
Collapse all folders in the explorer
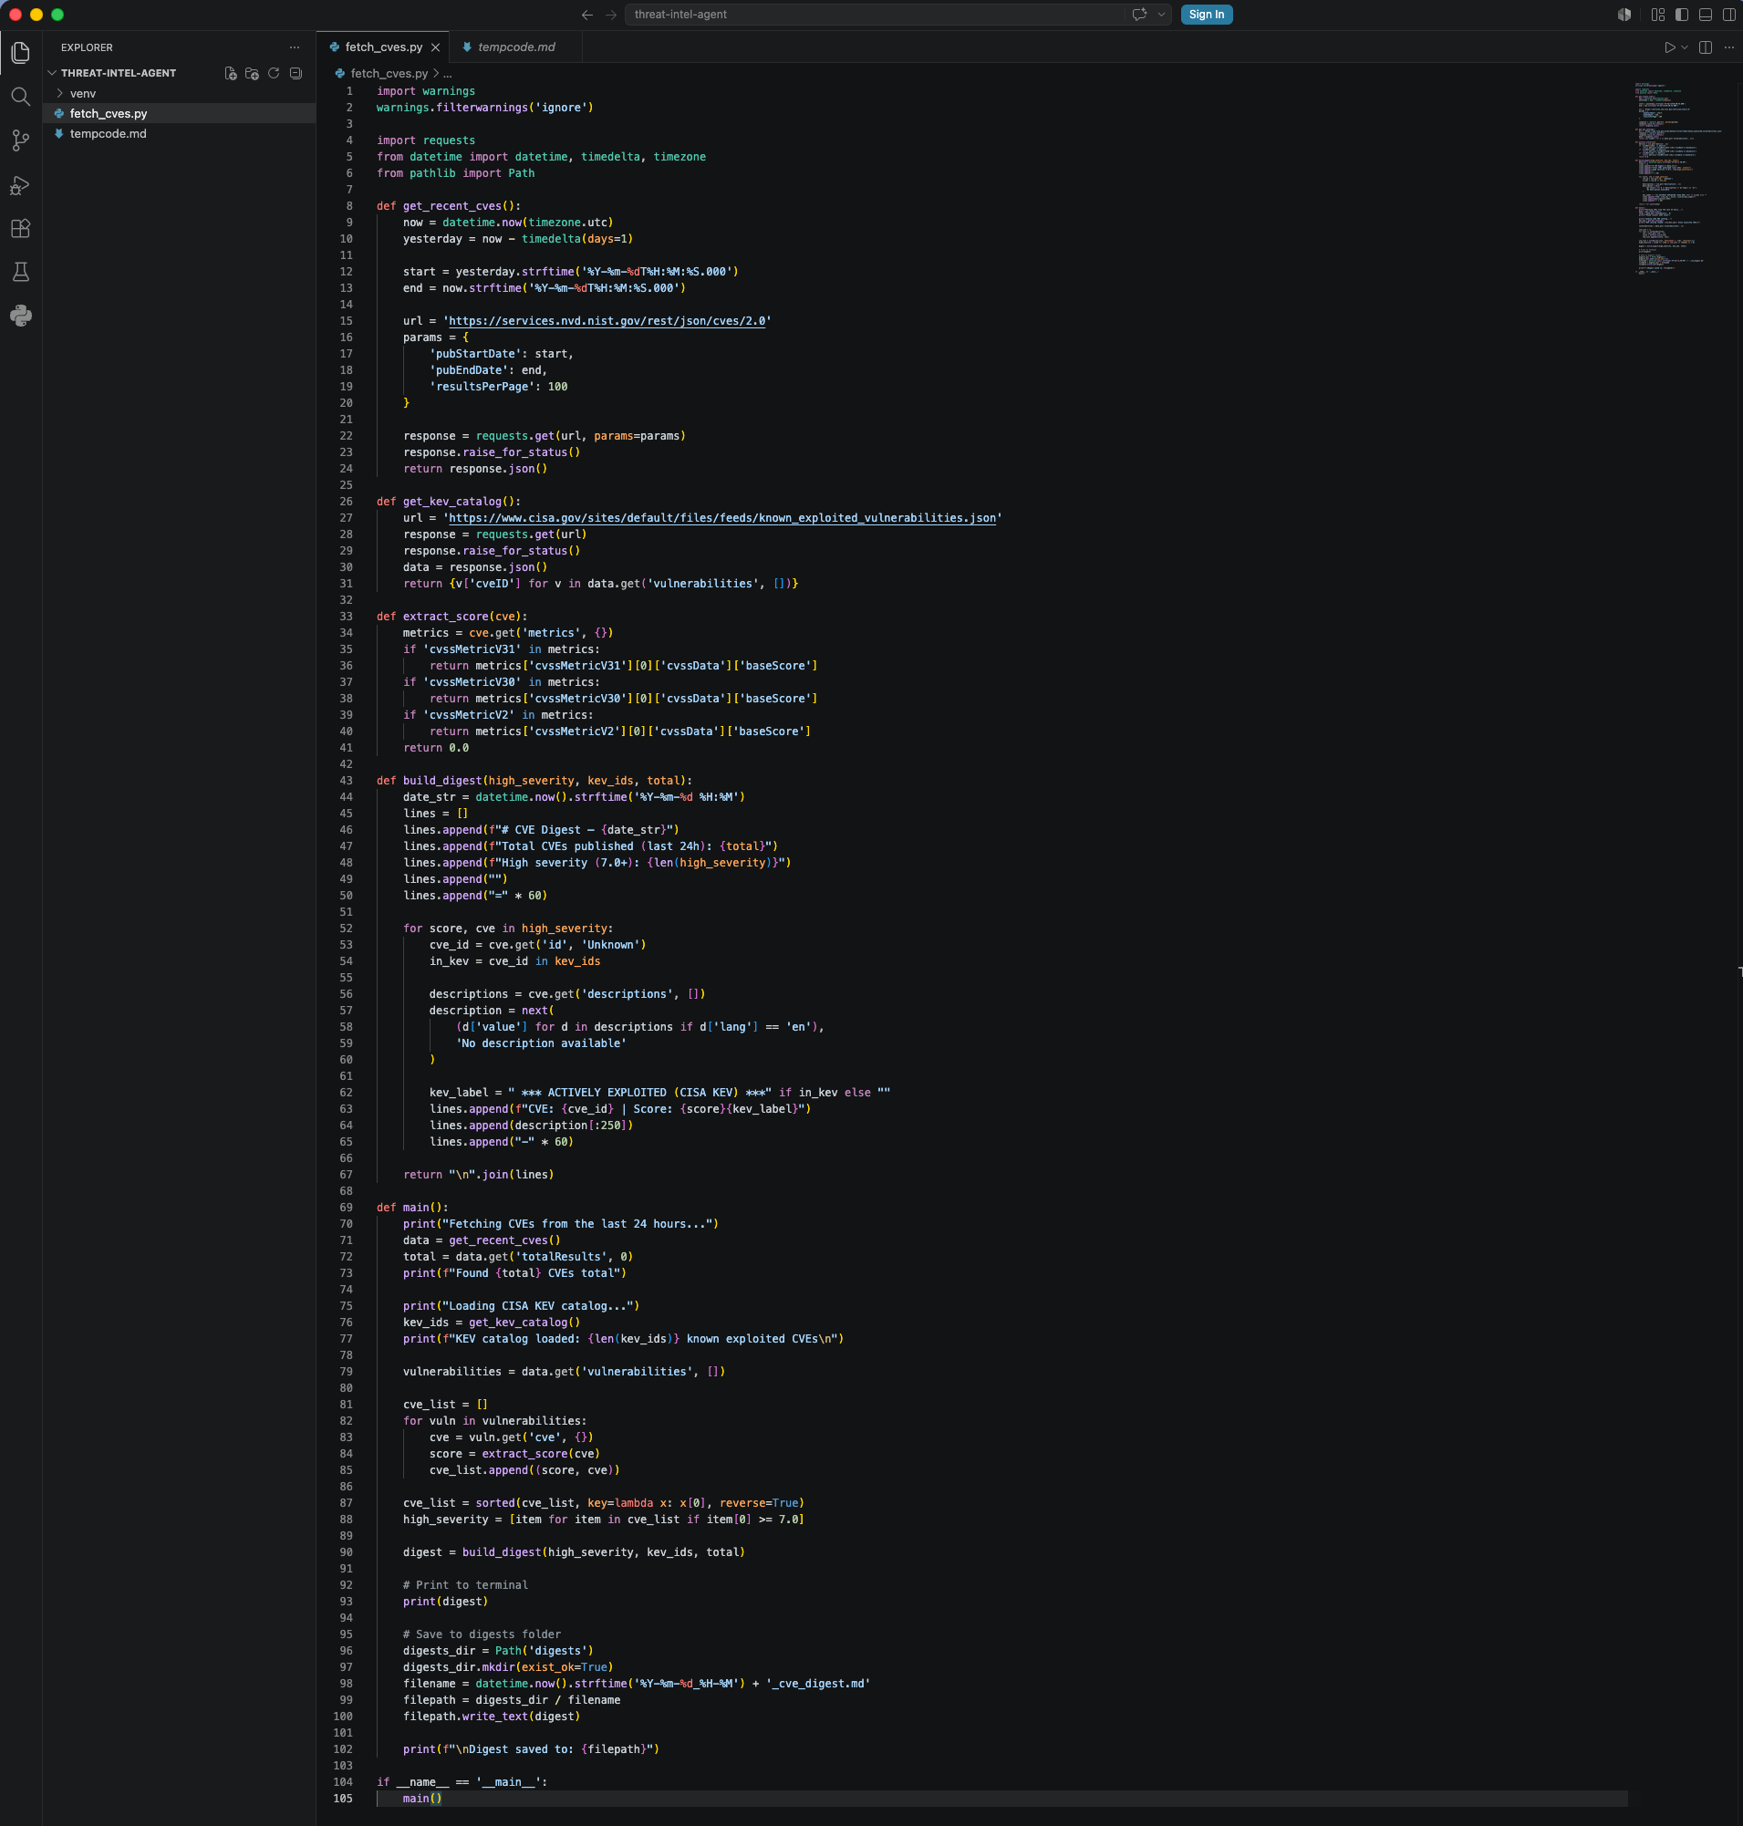[x=296, y=73]
